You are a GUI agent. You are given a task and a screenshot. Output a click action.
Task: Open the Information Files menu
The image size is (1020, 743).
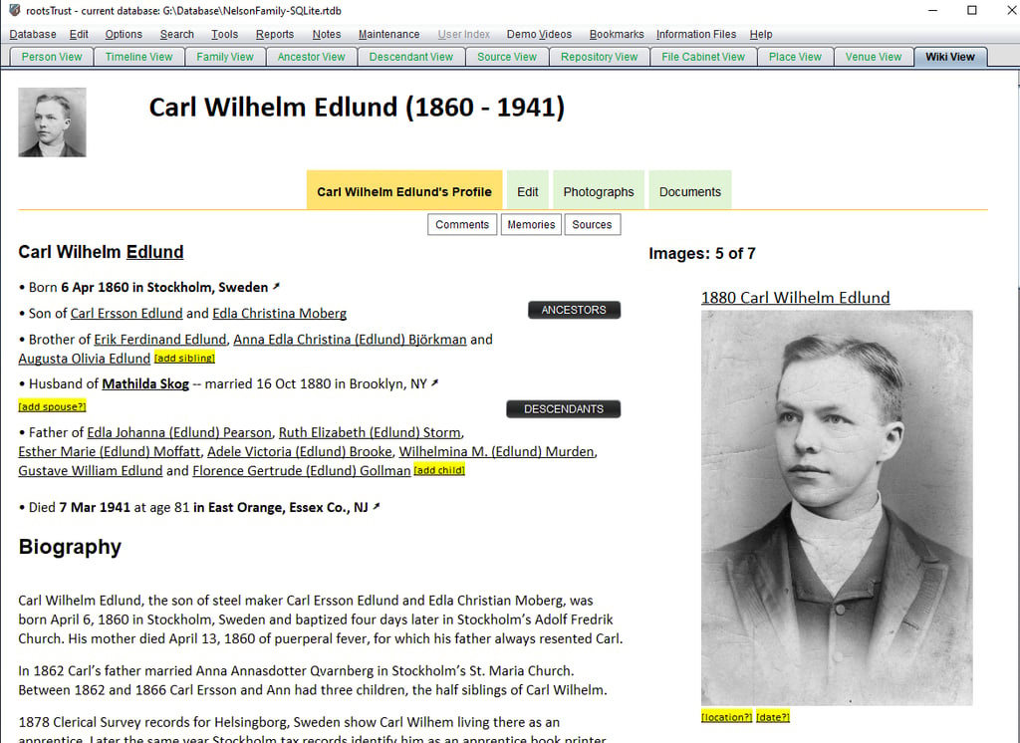click(696, 35)
